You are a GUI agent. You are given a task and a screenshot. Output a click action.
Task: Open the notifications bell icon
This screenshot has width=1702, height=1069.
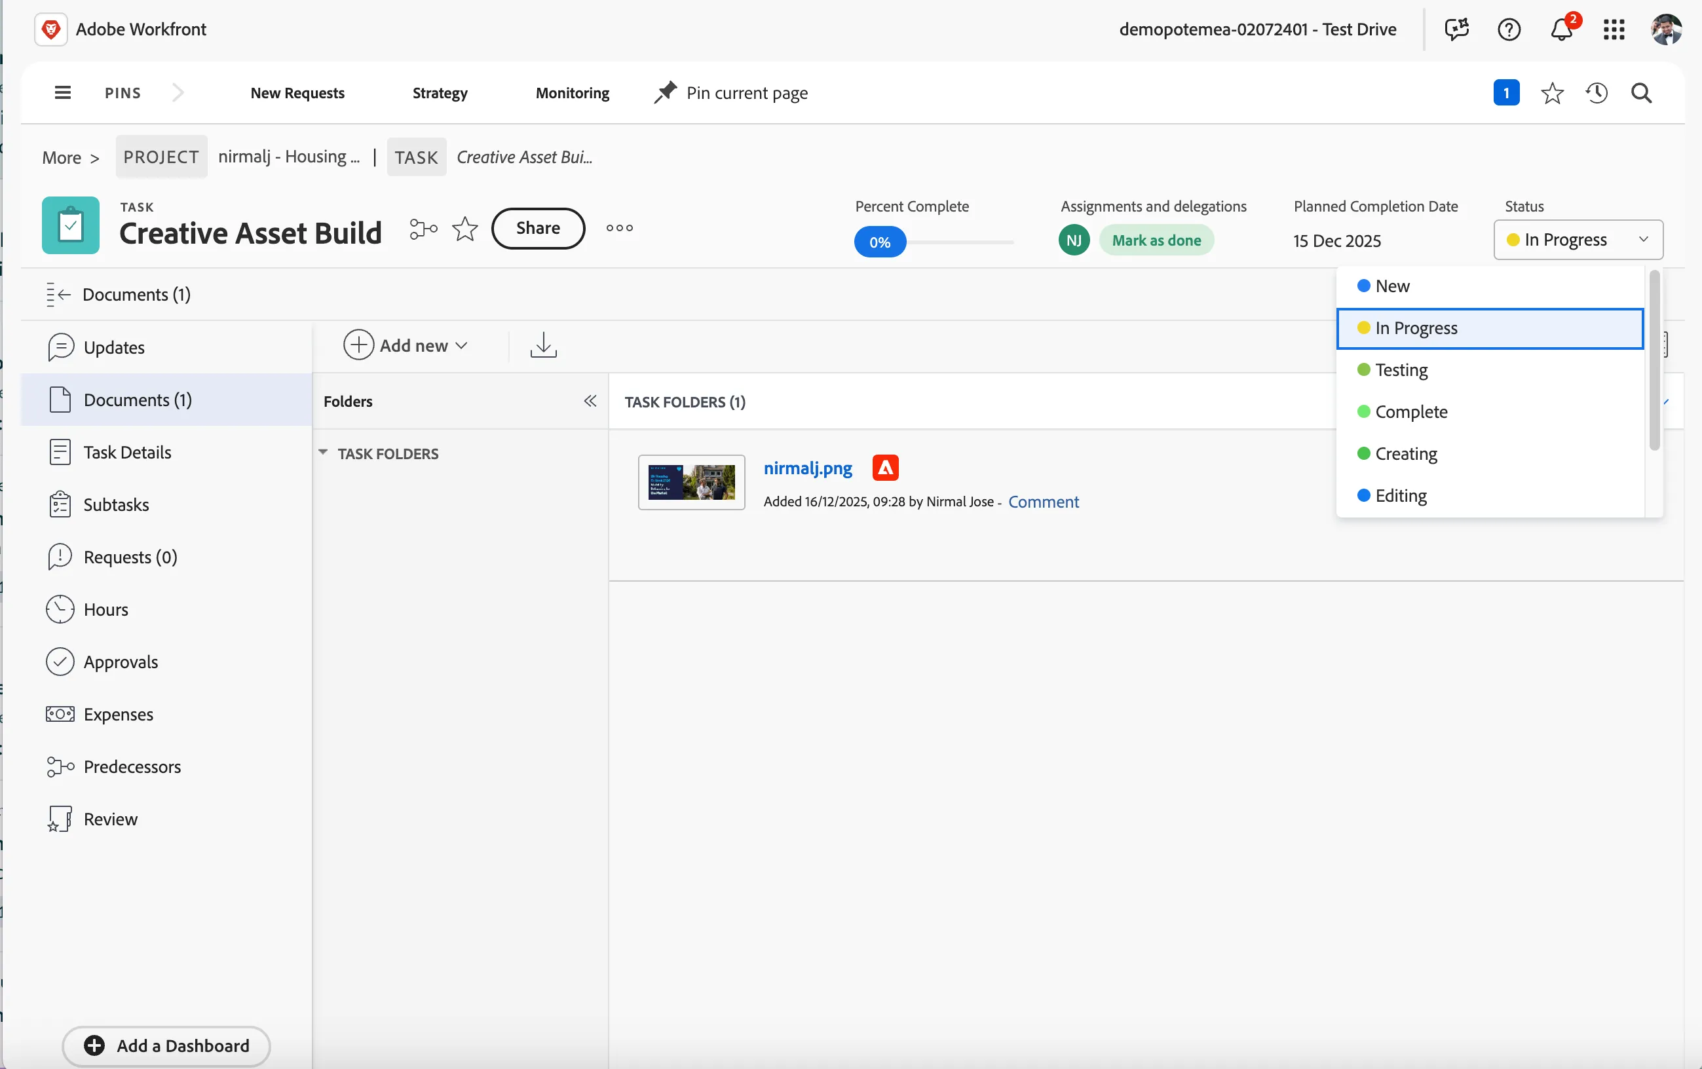pyautogui.click(x=1561, y=29)
